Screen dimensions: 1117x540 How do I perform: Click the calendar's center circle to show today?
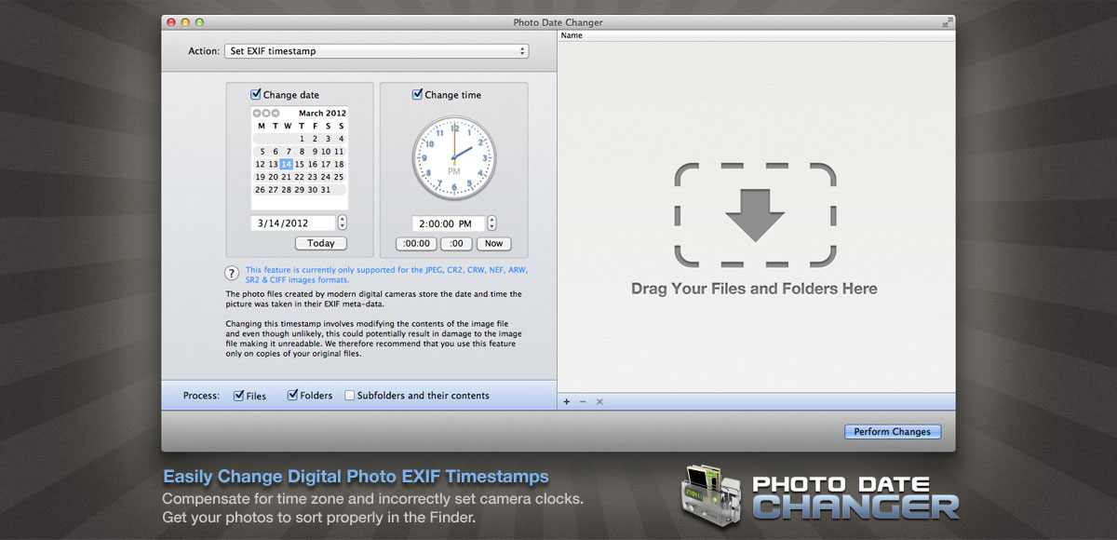click(x=265, y=114)
